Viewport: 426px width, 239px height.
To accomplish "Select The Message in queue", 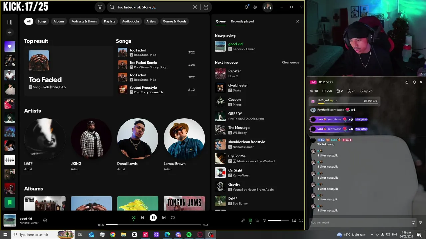I will (257, 130).
